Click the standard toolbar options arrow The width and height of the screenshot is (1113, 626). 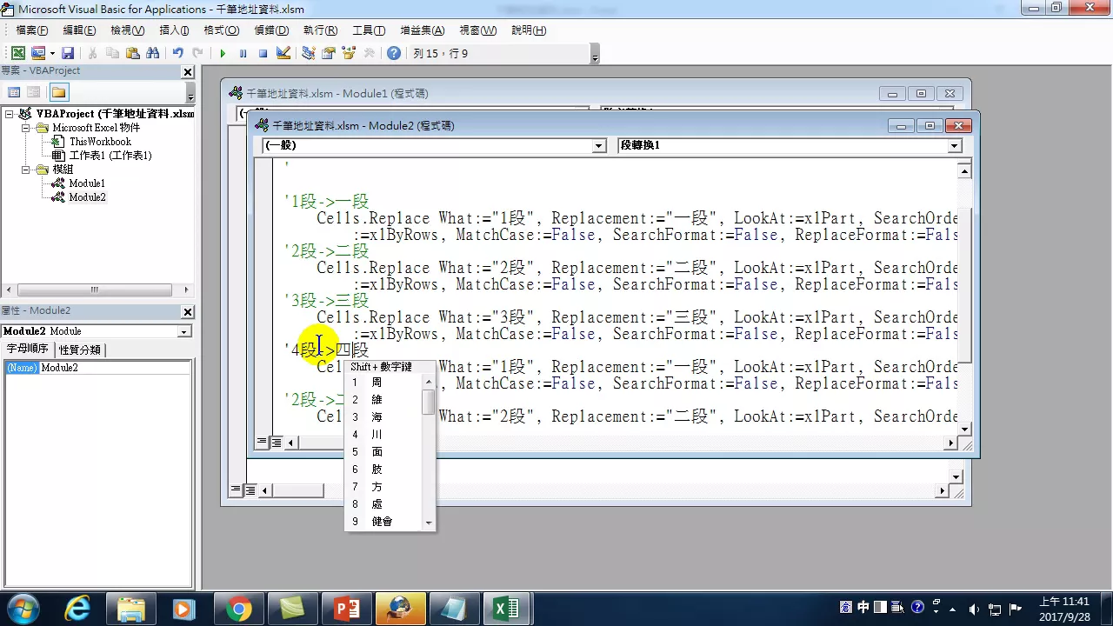pyautogui.click(x=595, y=54)
